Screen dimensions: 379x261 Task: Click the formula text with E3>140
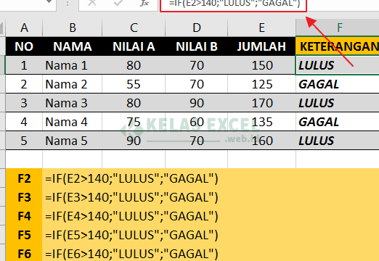[x=131, y=197]
